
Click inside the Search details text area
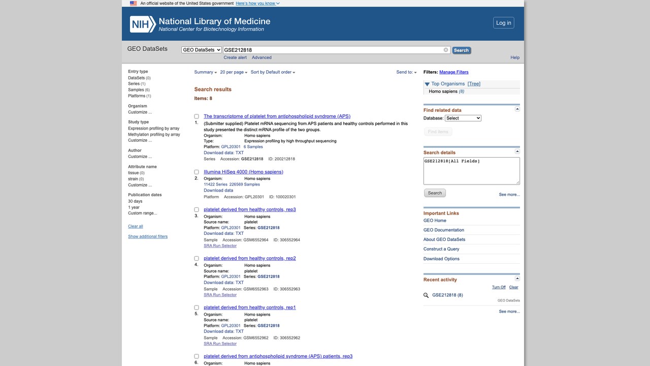(472, 171)
